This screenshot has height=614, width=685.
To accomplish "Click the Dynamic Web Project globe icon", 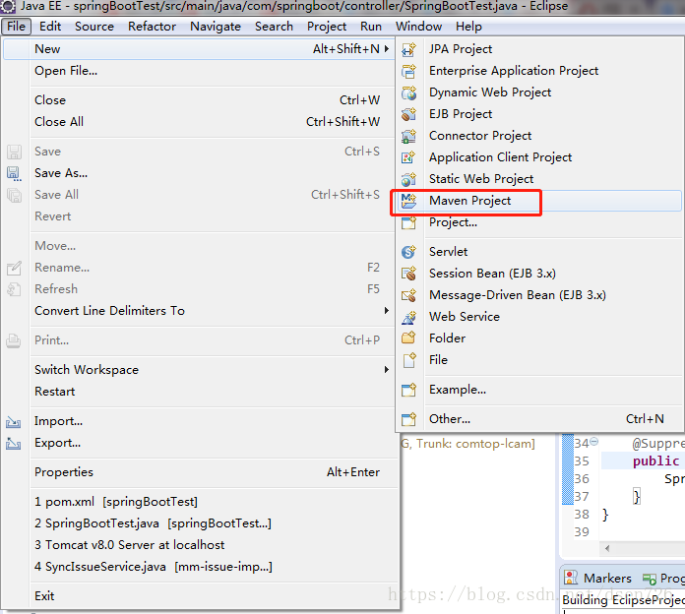I will (408, 92).
